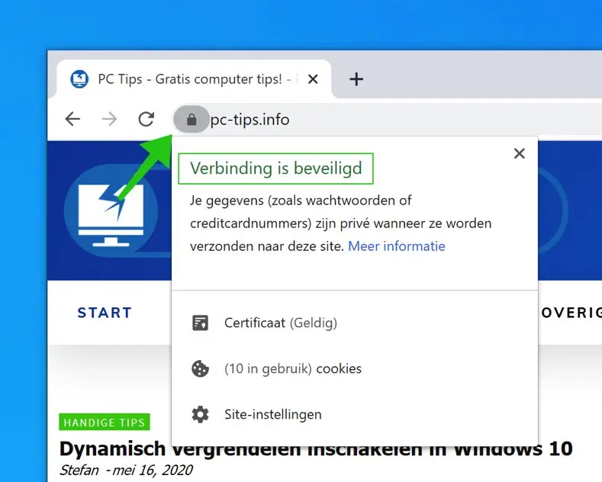Open the OVERIG navigation item
602x482 pixels.
tap(571, 313)
